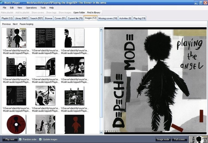Image resolution: width=208 pixels, height=143 pixels.
Task: Switch to the Search (557) tab
Action: [x=36, y=18]
